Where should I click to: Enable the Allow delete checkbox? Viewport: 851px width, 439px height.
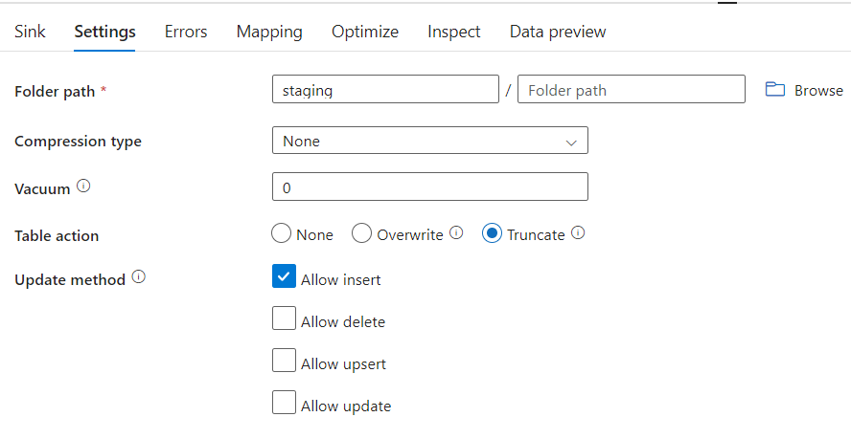tap(284, 318)
